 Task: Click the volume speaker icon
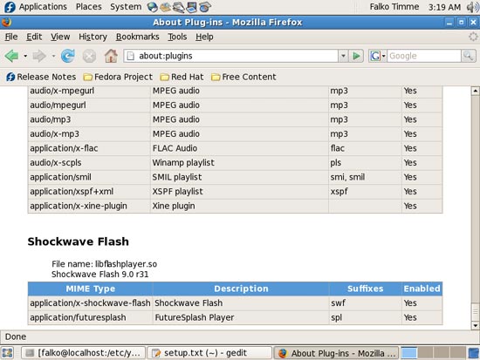[x=473, y=7]
